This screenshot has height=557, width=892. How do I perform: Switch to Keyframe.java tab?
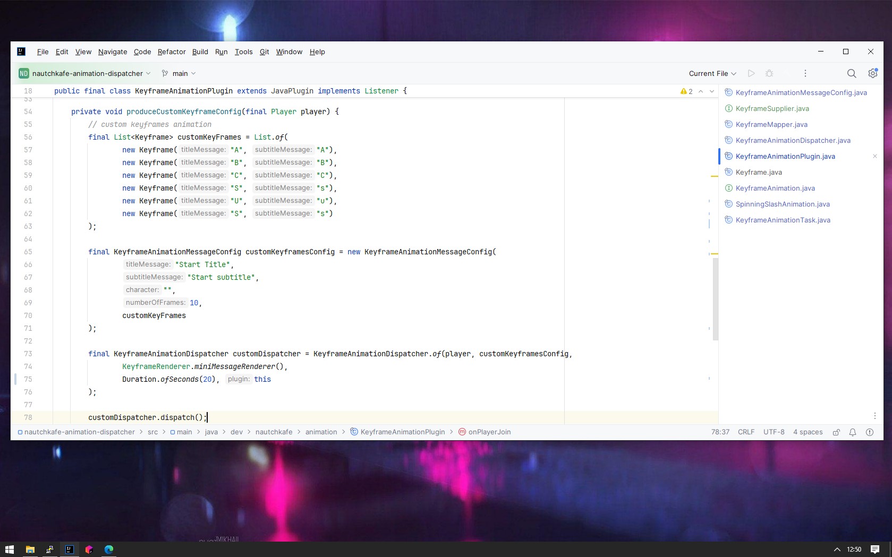801,172
